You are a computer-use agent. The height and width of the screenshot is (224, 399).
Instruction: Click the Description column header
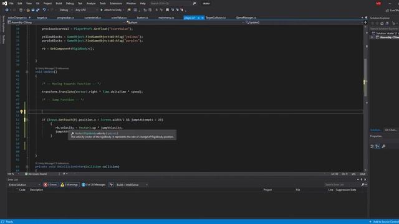(x=36, y=190)
